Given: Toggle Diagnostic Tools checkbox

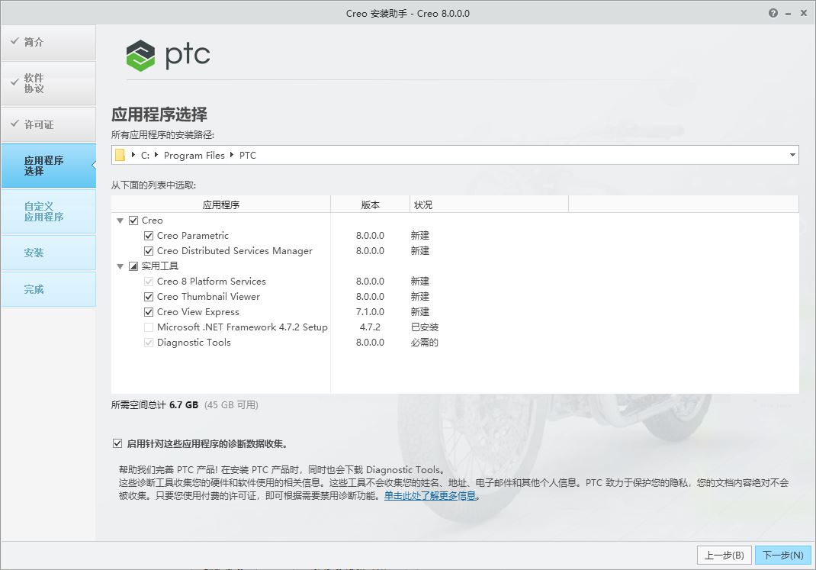Looking at the screenshot, I should tap(148, 343).
